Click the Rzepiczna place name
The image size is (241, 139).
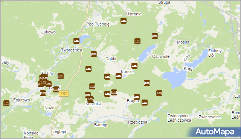137,122
